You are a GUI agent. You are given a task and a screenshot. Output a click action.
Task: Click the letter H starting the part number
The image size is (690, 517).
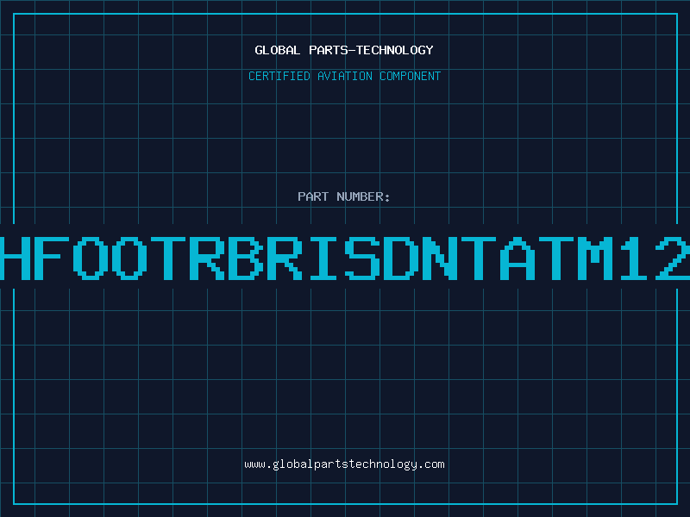(x=15, y=258)
